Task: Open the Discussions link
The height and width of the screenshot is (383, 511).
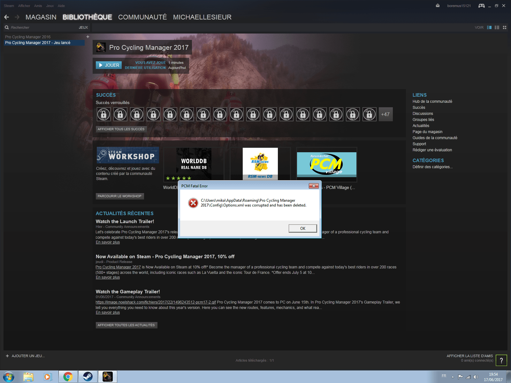Action: click(423, 114)
